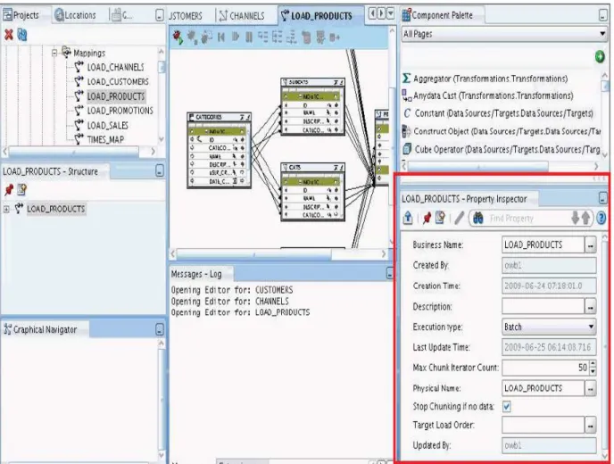Click the Max Chunk Iterator Count field

[545, 368]
